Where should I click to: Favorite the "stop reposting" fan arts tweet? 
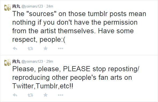[x=46, y=95]
